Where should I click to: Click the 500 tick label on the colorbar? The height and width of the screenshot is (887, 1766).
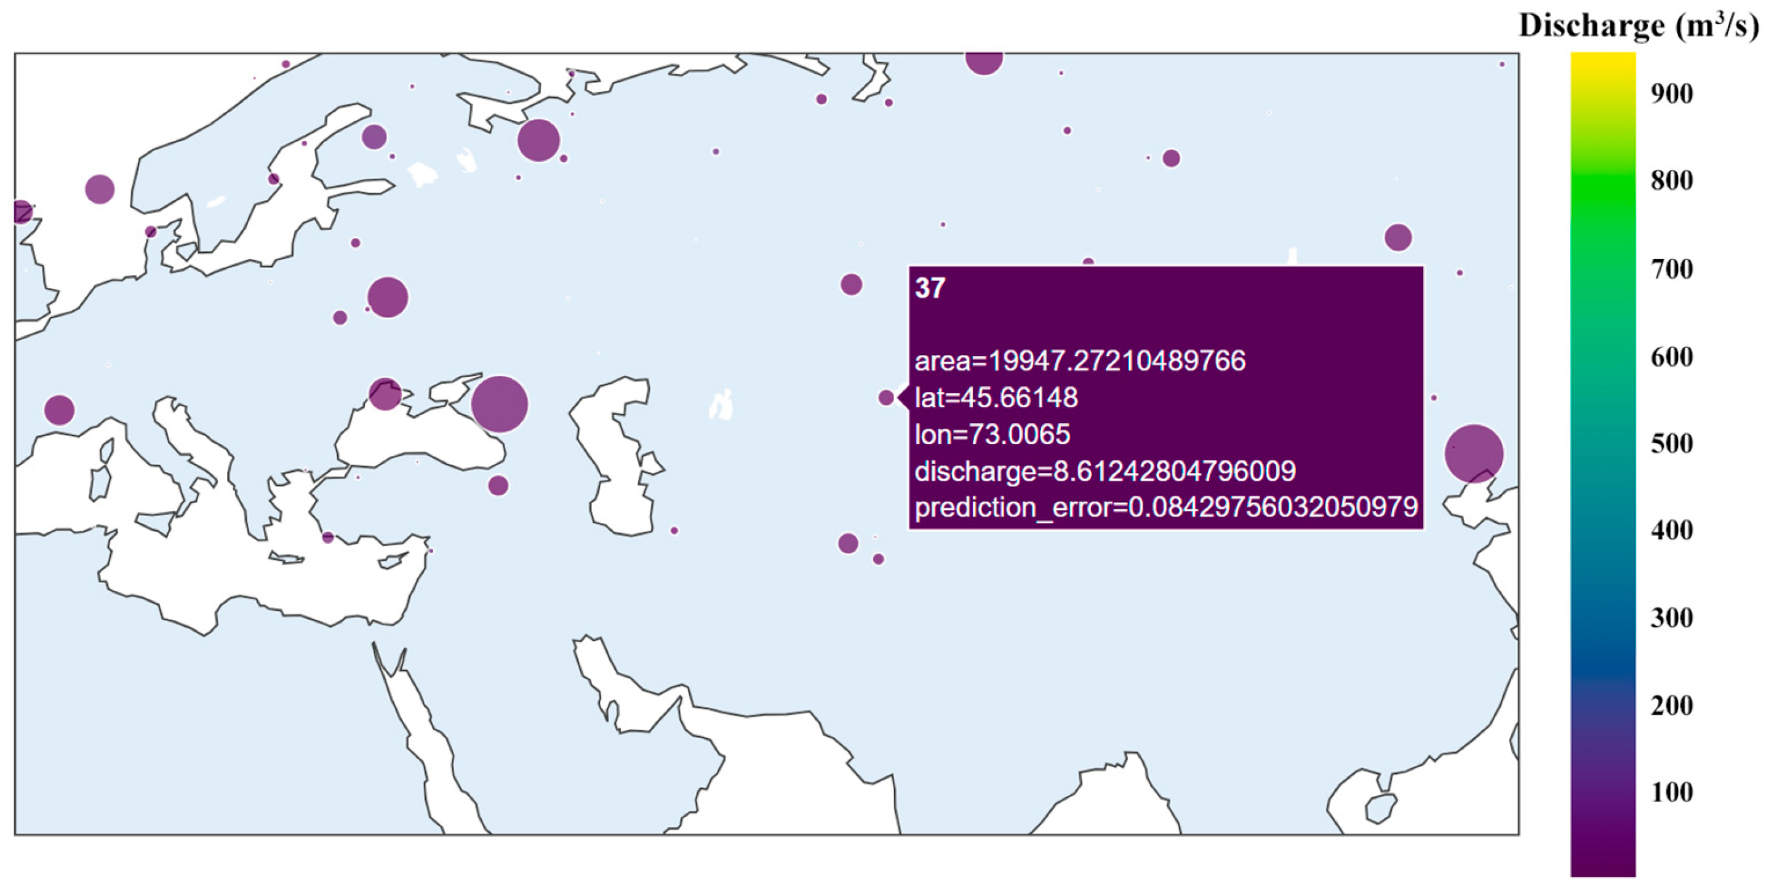(1671, 443)
